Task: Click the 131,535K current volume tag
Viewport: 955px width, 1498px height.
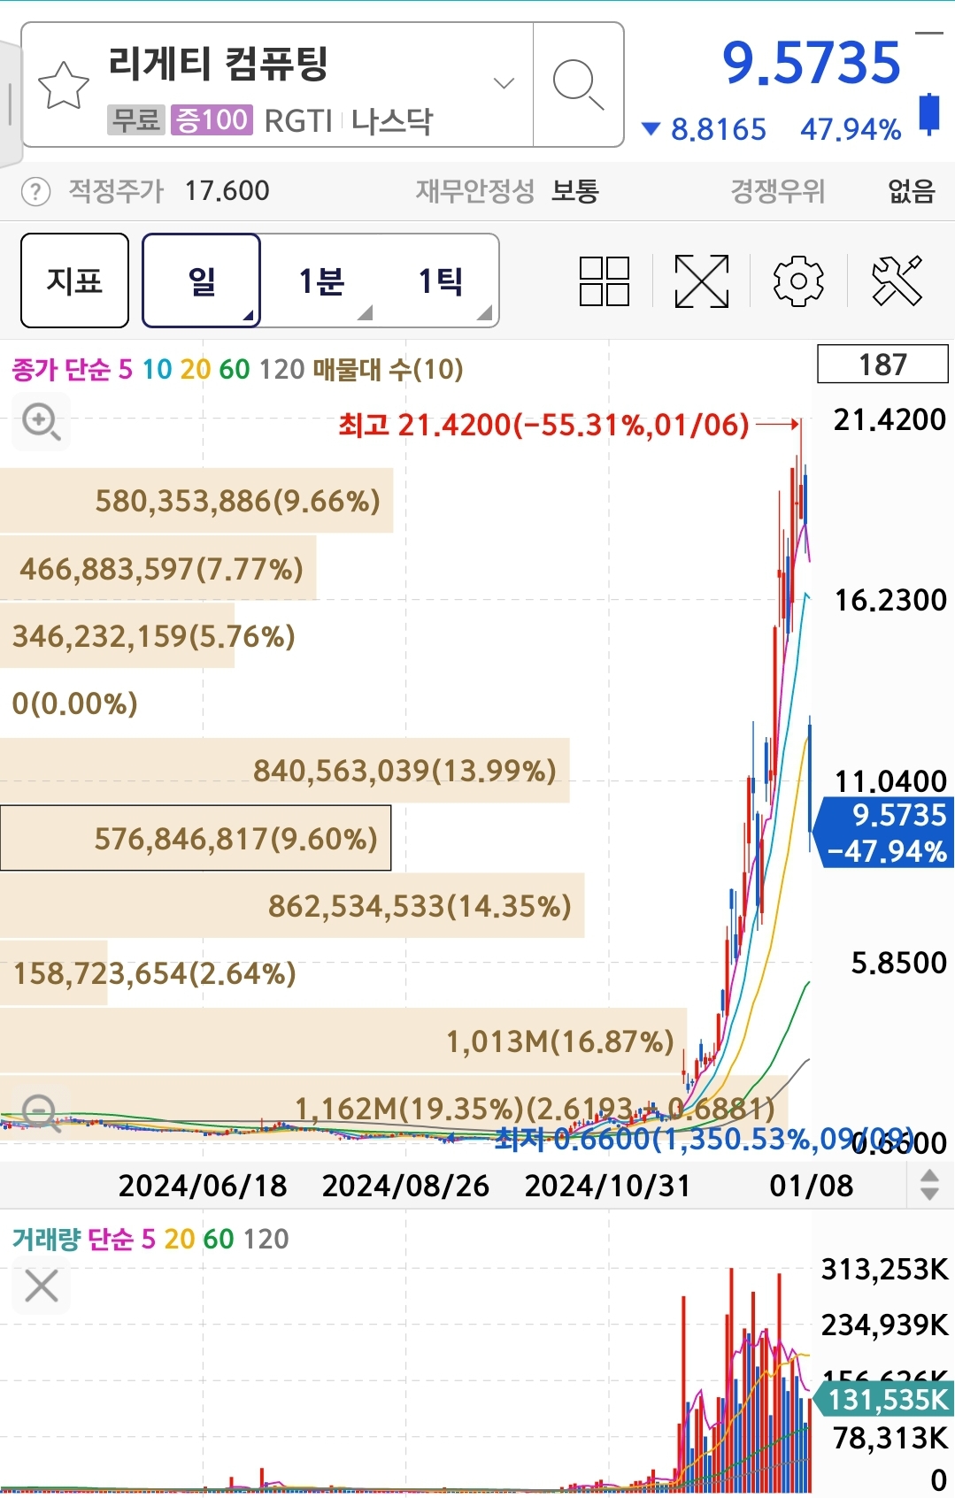Action: pos(882,1399)
